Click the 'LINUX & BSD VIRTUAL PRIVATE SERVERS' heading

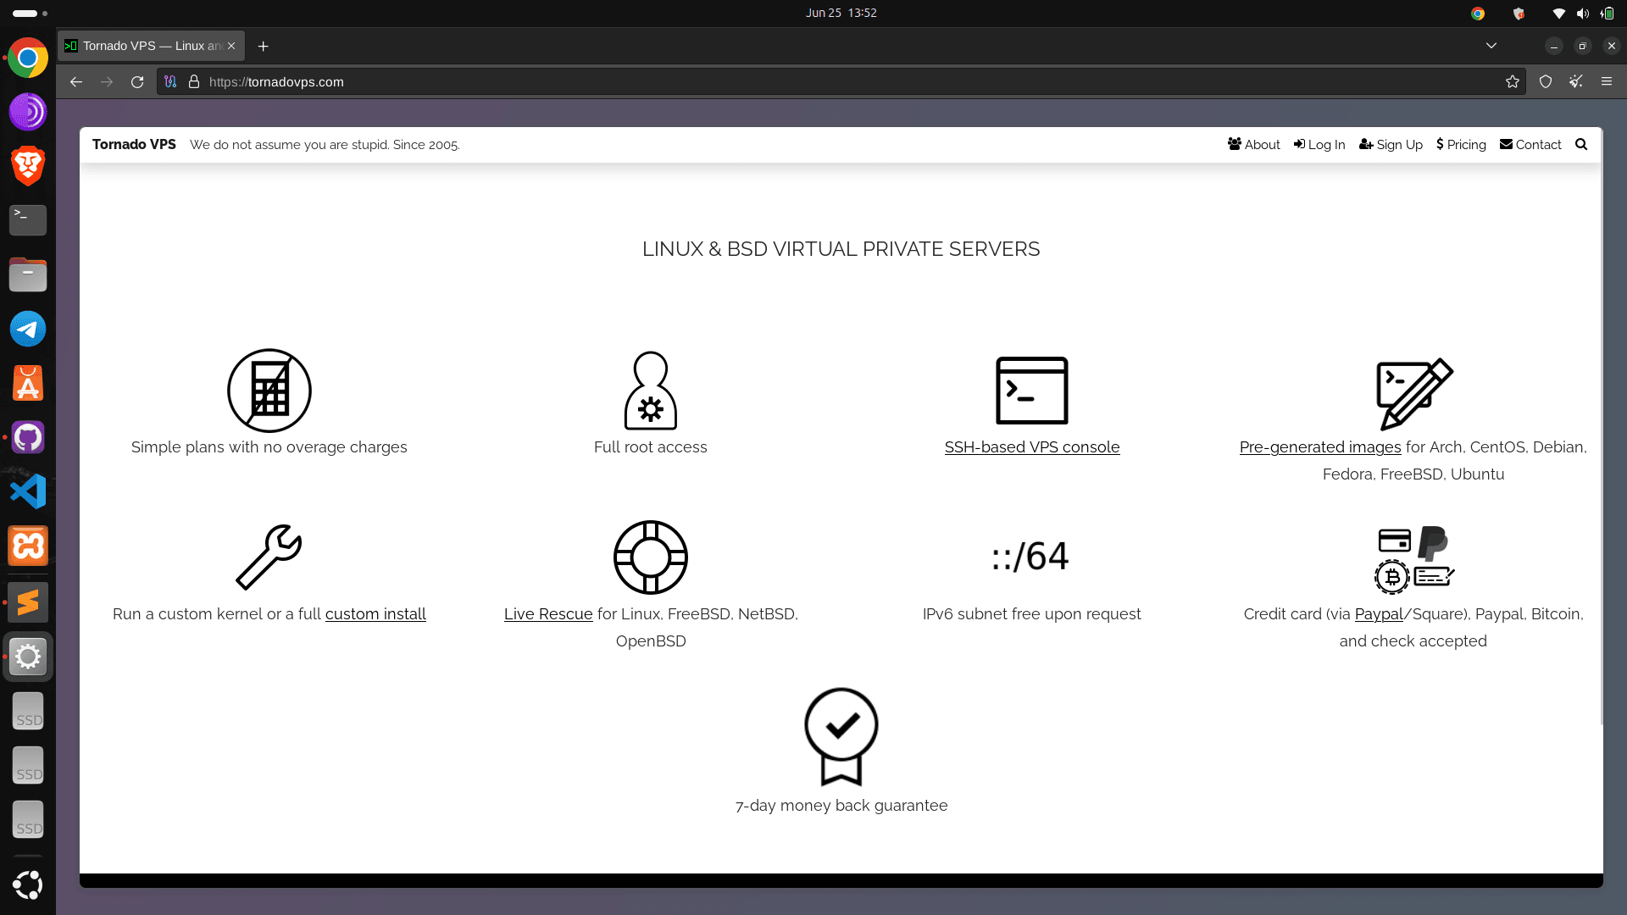[841, 248]
